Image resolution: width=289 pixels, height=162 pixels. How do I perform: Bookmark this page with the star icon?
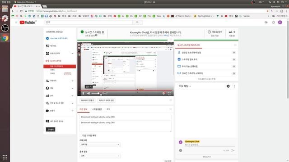(267, 11)
